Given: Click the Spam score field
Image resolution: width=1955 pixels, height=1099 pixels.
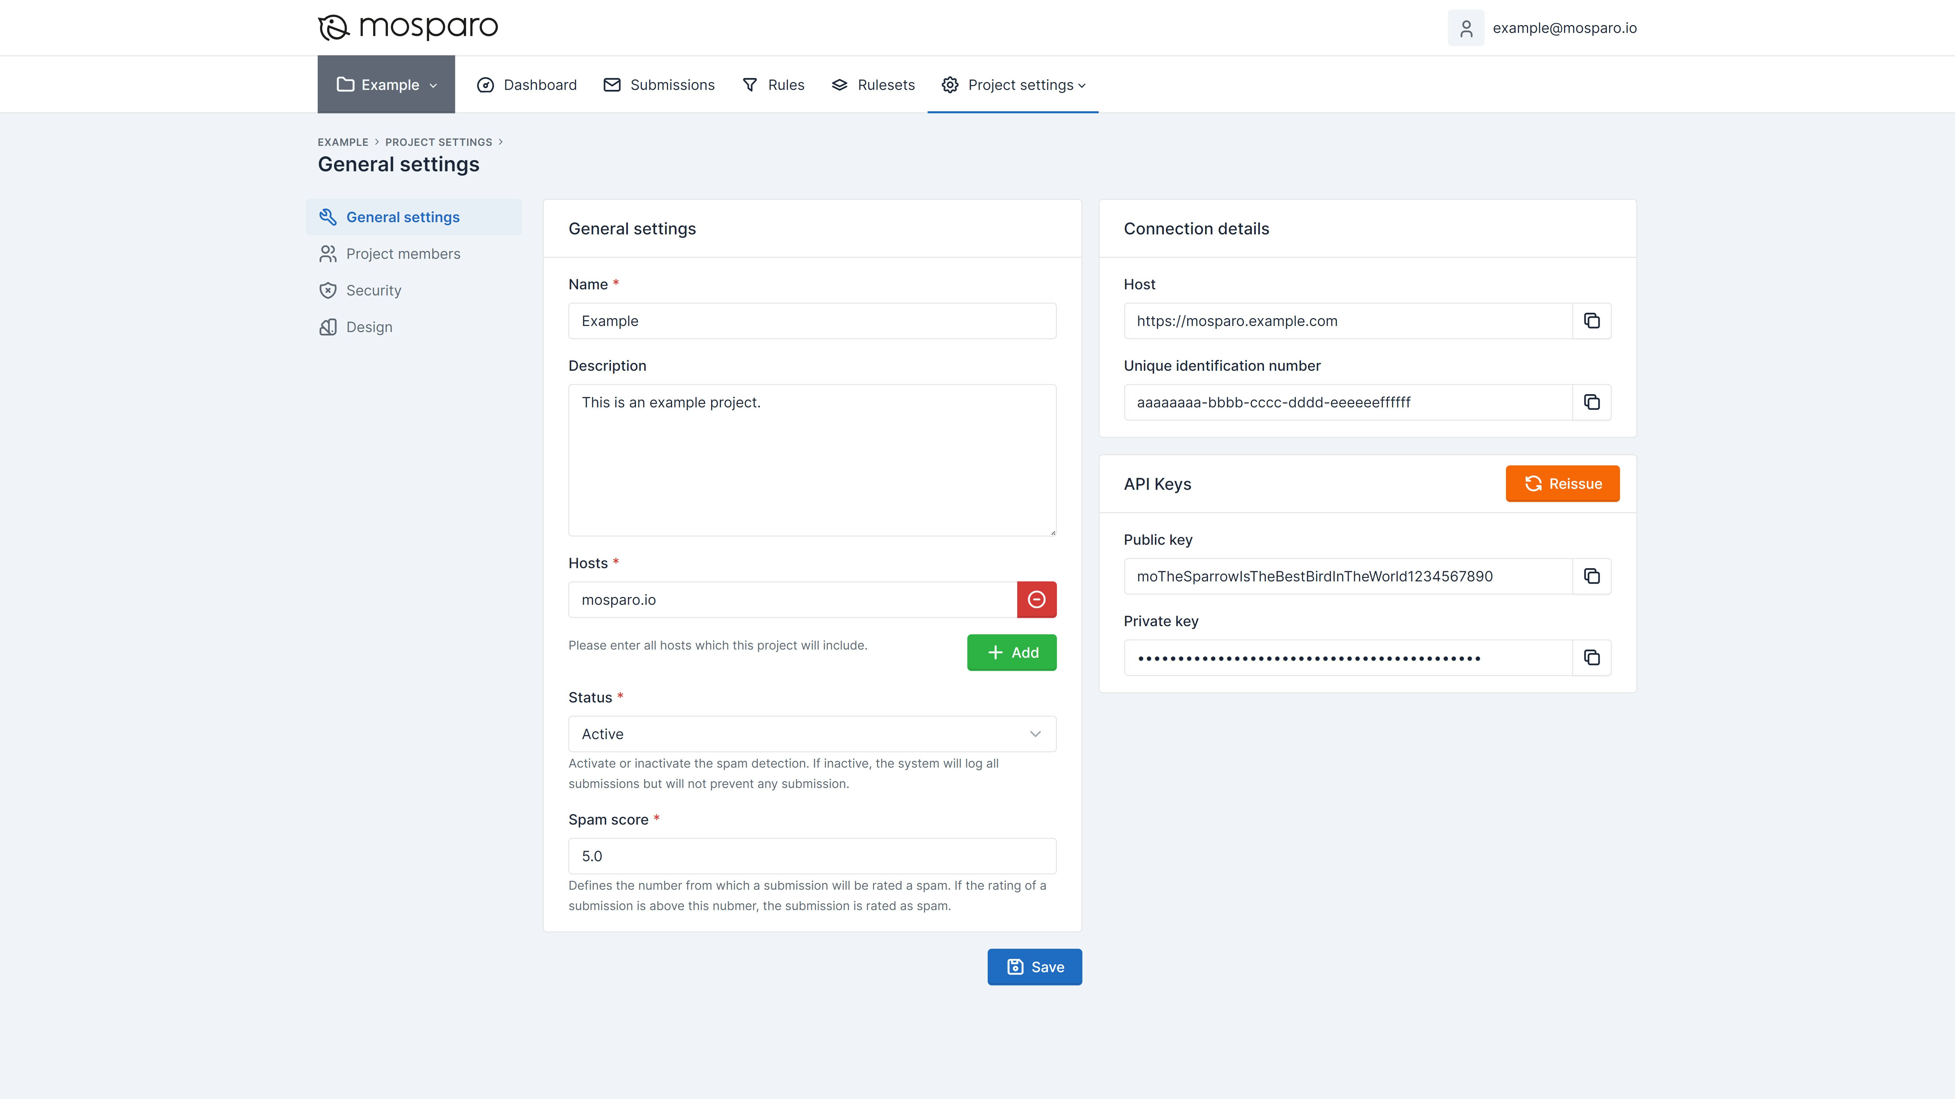Looking at the screenshot, I should (812, 856).
